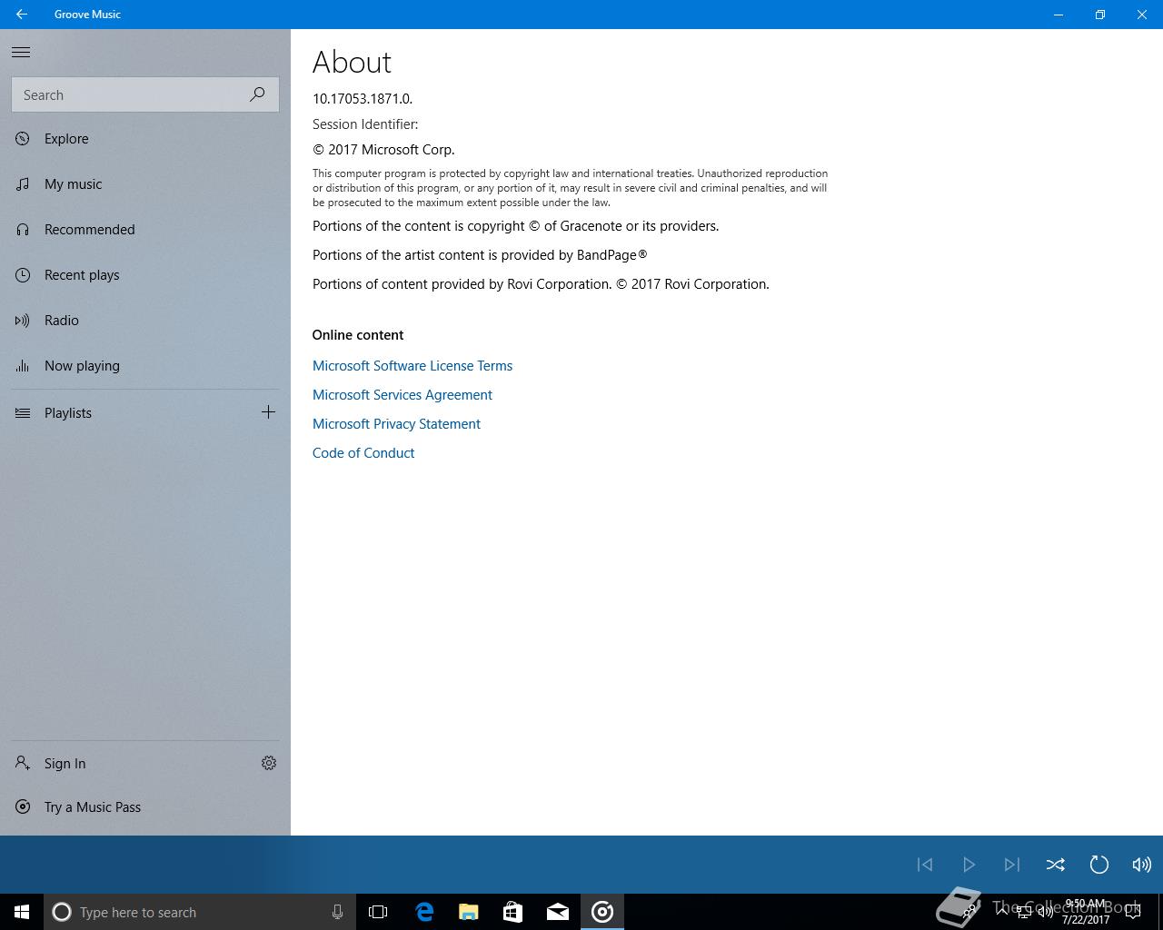This screenshot has height=930, width=1163.
Task: Click Try a Music Pass
Action: 145,807
